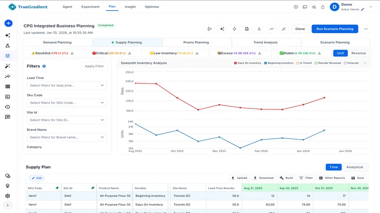This screenshot has height=213, width=380.
Task: Toggle the Beginning Inventory checkbox
Action: (266, 63)
